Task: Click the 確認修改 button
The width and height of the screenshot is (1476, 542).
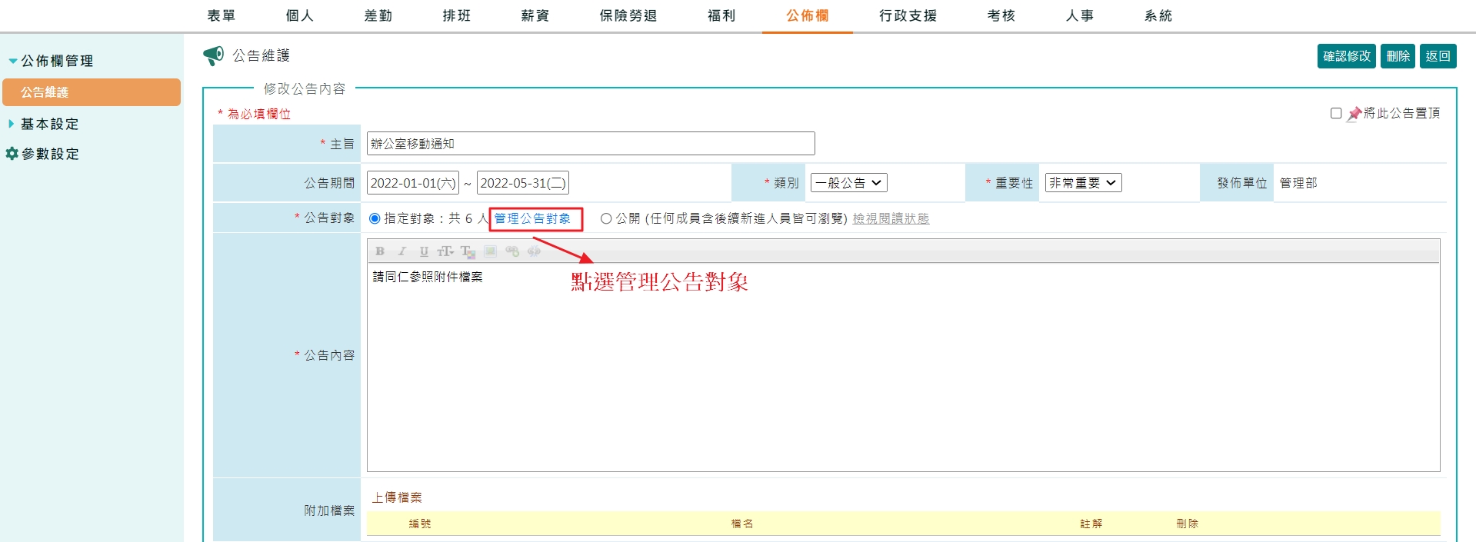Action: click(x=1347, y=56)
